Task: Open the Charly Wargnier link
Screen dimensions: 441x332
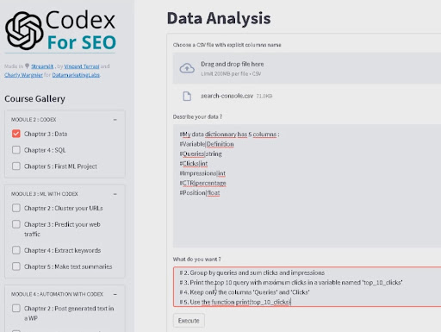Action: [23, 75]
